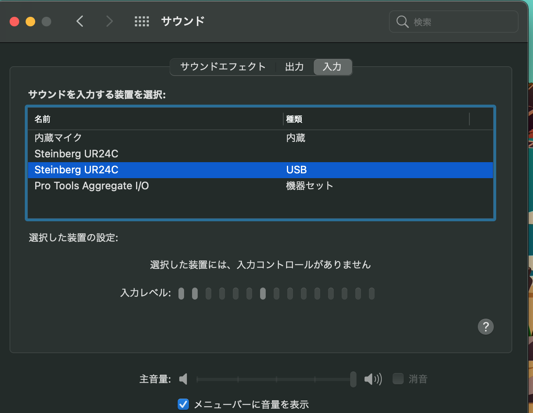Image resolution: width=533 pixels, height=413 pixels.
Task: Sort by the 種類 column header
Action: (376, 119)
